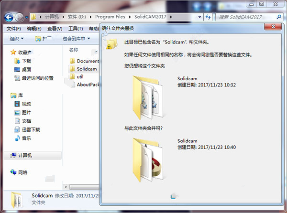
Task: Open 桌面 in favorites
Action: tap(26, 69)
